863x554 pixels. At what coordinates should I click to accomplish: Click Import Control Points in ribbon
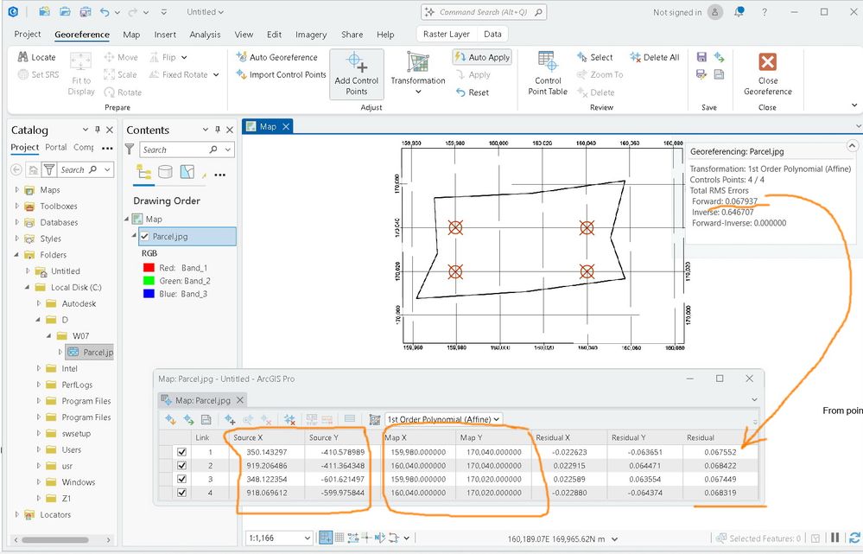pos(281,74)
